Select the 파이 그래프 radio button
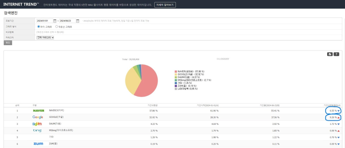345x148 pixels. (38, 27)
